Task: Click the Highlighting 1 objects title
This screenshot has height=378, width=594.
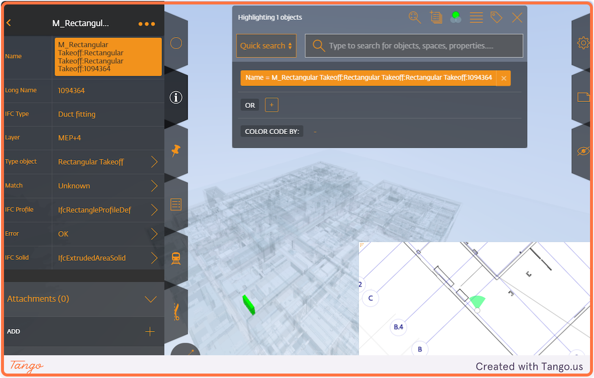Action: pyautogui.click(x=270, y=17)
